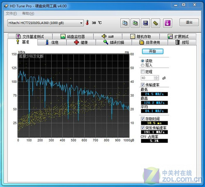Screen dimensions: 205x187
Task: Open the options wrench icon
Action: [155, 23]
